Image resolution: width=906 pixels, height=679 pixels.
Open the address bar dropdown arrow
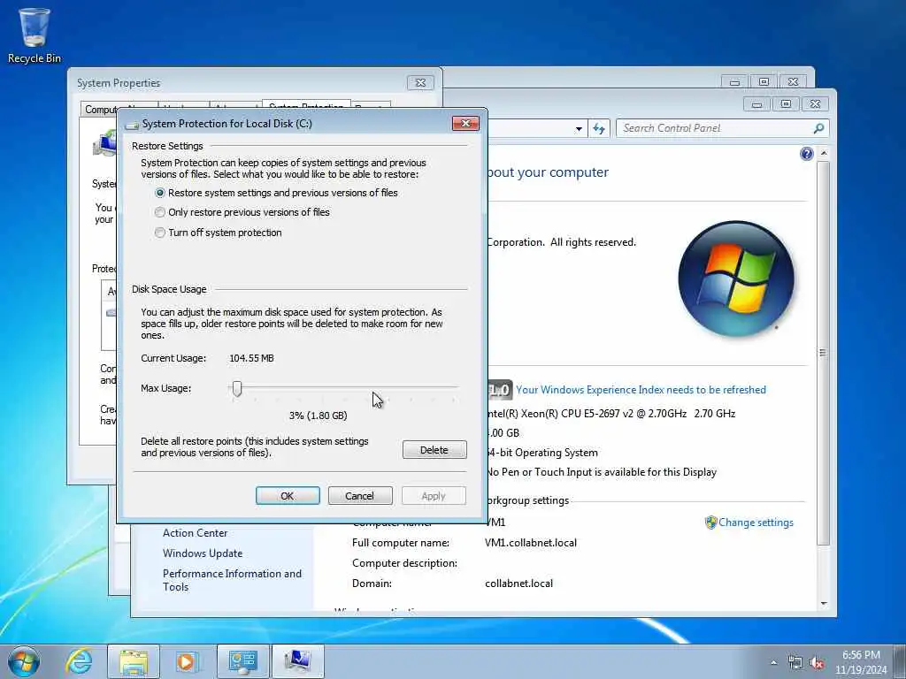[579, 129]
